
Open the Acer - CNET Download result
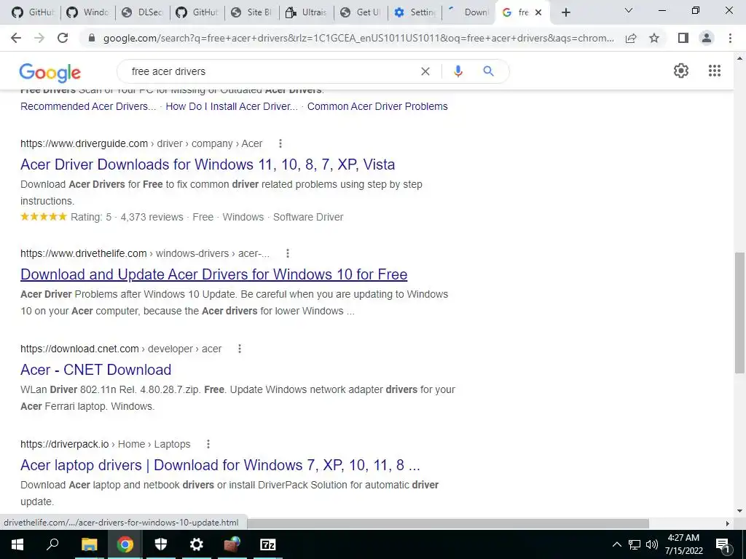[x=95, y=370]
